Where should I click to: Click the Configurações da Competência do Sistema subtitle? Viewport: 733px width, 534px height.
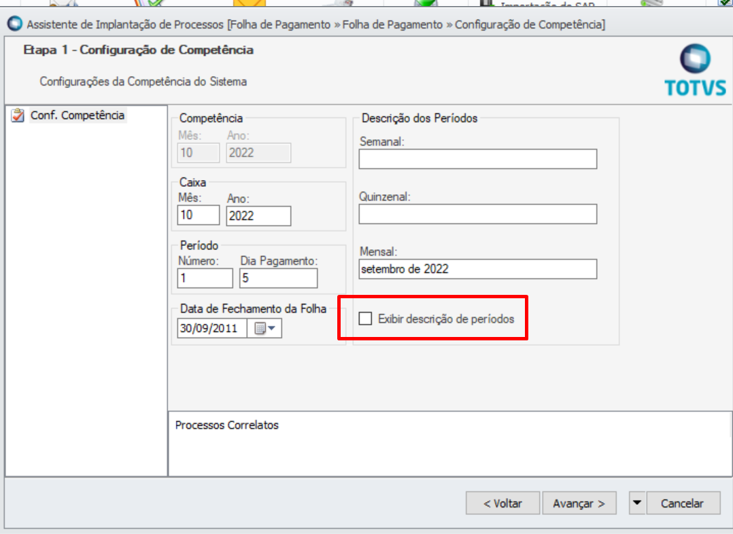[x=143, y=82]
